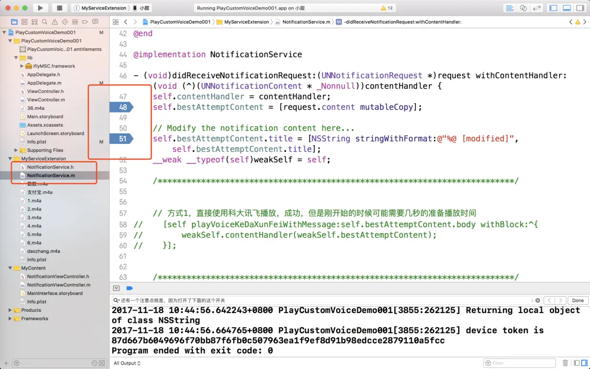Collapse the PlayCustomVoiceDemo001 group folder
Image resolution: width=590 pixels, height=369 pixels.
[10, 41]
